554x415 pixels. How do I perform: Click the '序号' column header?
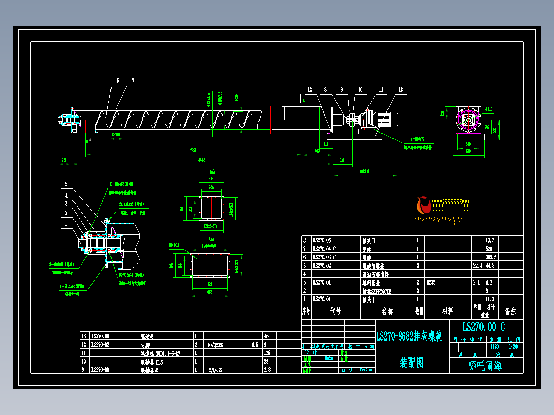pos(306,311)
